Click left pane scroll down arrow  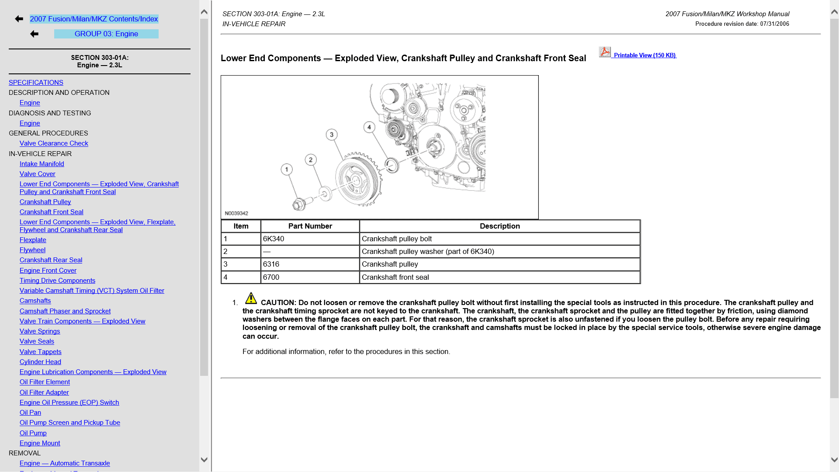tap(204, 460)
